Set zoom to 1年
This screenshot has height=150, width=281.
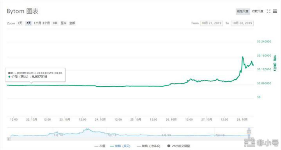pos(55,23)
